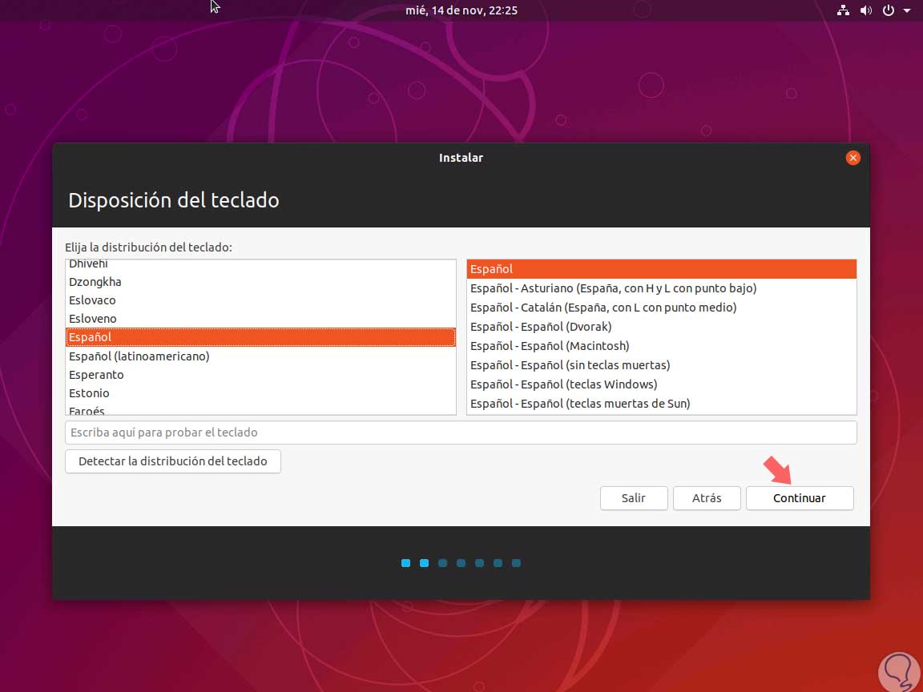This screenshot has height=692, width=923.
Task: Go back with the Atrás button
Action: click(x=707, y=498)
